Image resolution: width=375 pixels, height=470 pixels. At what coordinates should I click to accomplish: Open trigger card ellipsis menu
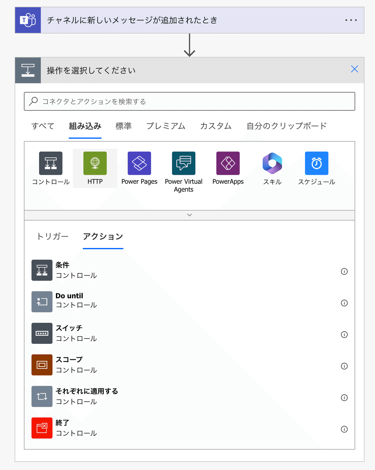(351, 20)
